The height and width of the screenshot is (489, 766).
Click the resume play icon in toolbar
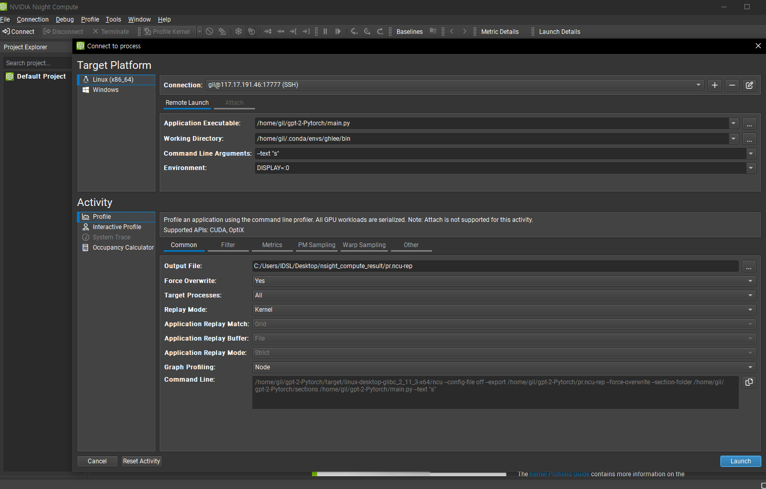(338, 32)
